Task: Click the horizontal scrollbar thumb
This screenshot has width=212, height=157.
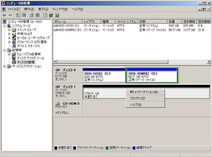Action: pos(112,62)
